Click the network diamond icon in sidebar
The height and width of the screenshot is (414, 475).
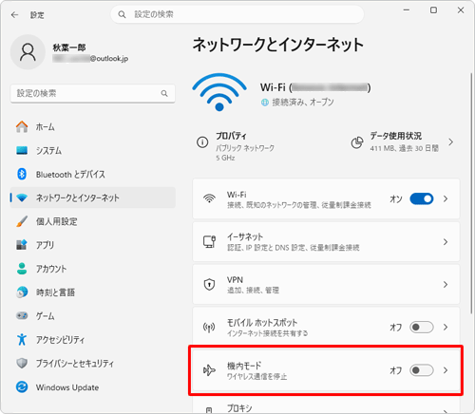(22, 198)
